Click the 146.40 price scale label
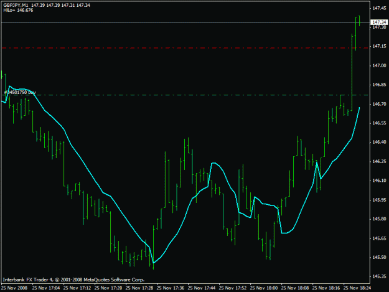Viewport: 389px width, 292px height. point(379,142)
